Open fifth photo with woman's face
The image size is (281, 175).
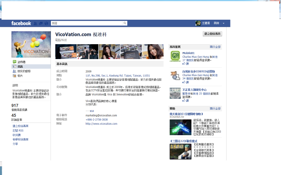point(153,52)
